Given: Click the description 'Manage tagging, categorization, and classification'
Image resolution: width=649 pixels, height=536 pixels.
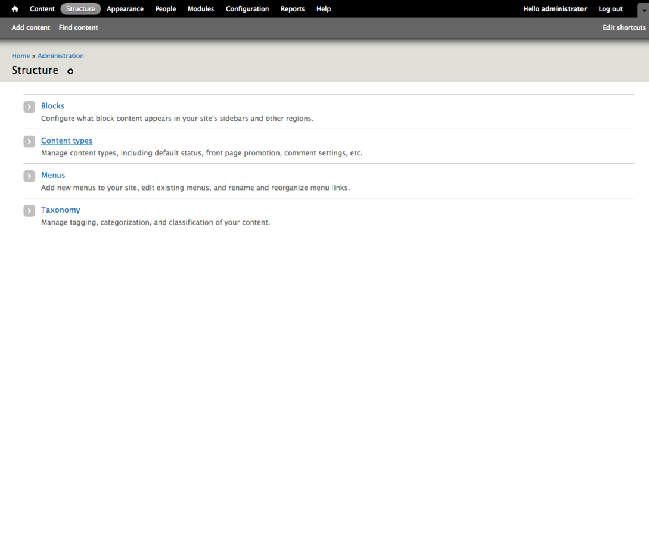Looking at the screenshot, I should coord(155,223).
